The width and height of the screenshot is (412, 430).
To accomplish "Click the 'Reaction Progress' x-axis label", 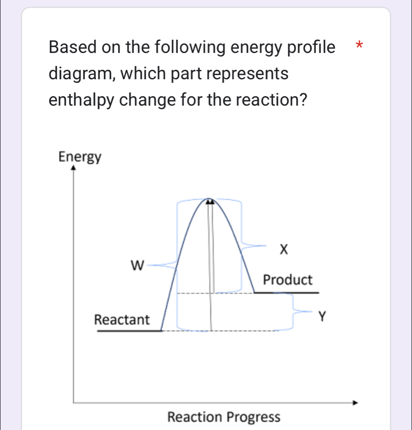I will [224, 417].
